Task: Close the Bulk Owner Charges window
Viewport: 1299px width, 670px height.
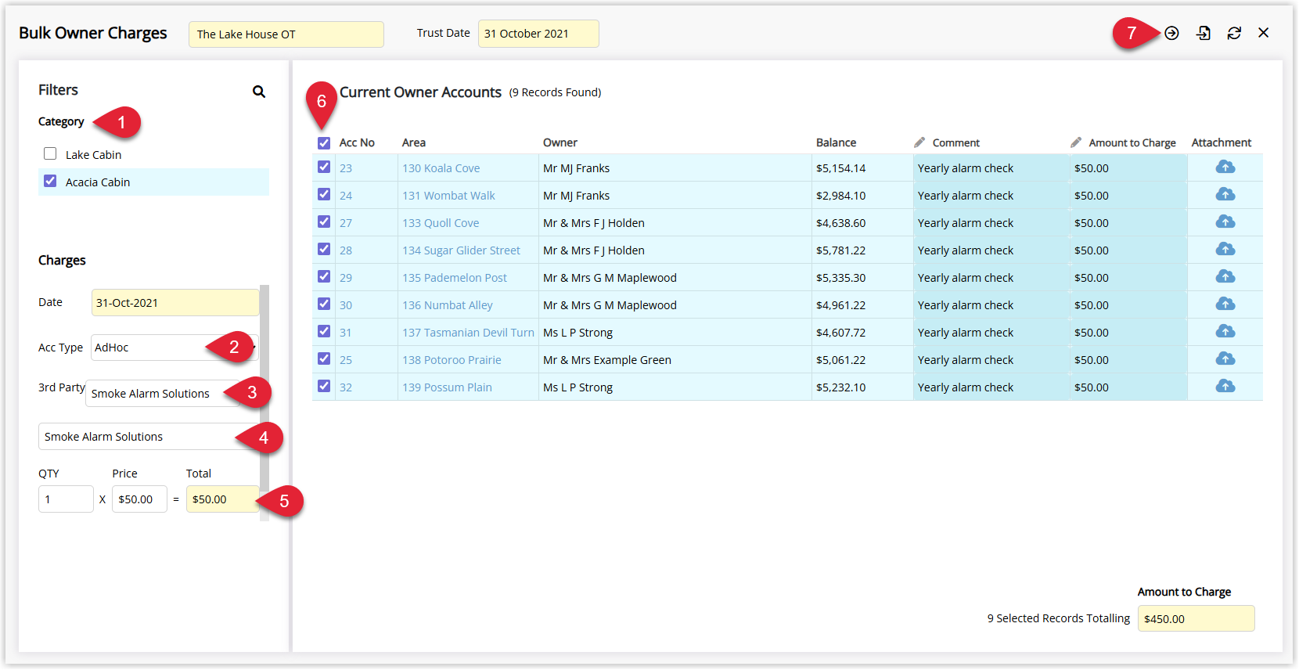Action: (1264, 33)
